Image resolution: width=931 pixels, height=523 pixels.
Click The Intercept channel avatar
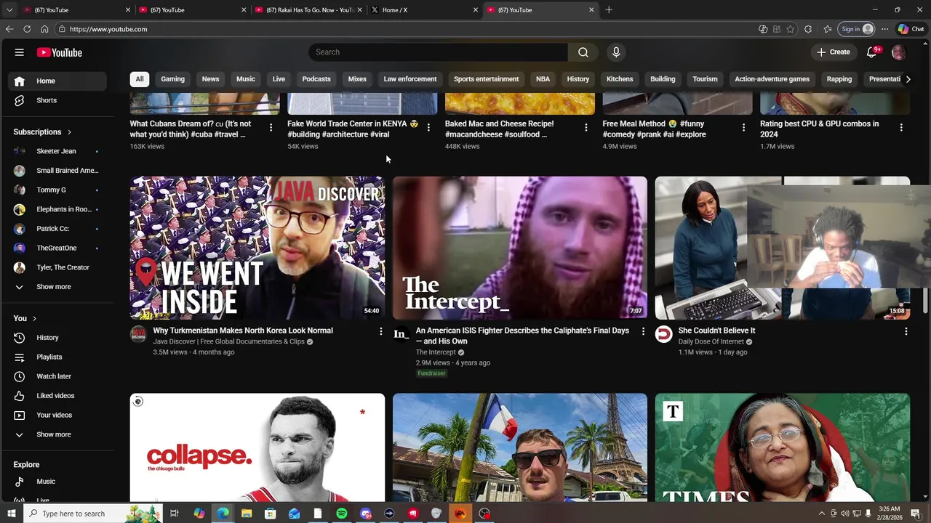pos(401,334)
